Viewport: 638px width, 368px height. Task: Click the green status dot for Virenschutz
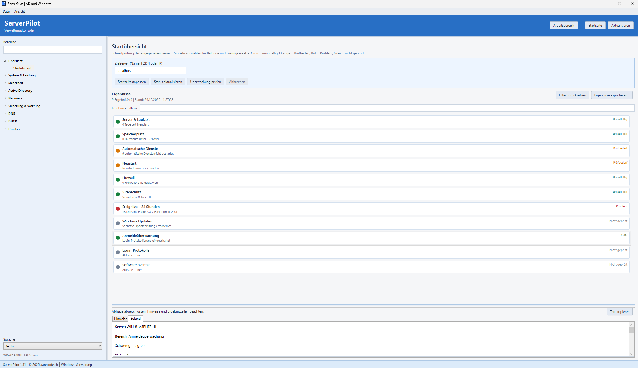pos(118,194)
